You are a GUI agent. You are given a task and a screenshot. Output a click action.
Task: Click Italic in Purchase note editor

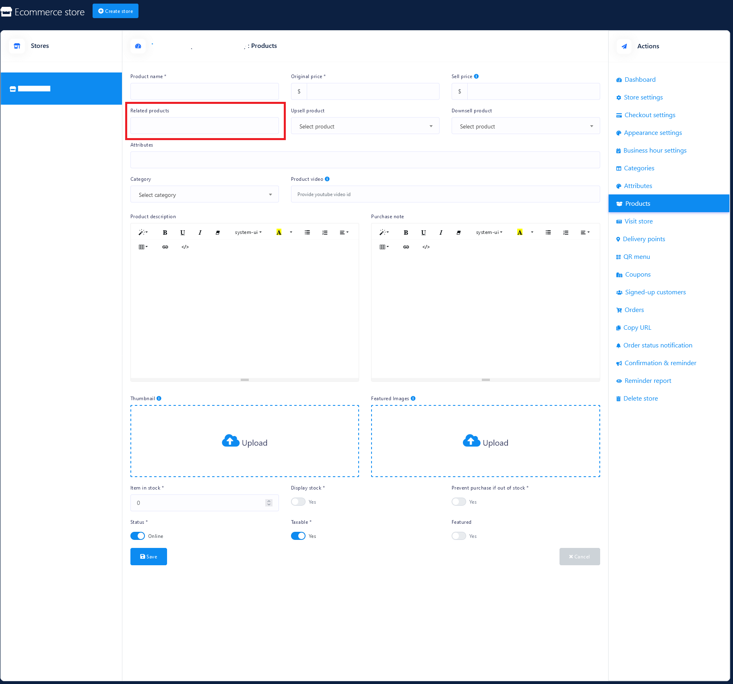441,232
